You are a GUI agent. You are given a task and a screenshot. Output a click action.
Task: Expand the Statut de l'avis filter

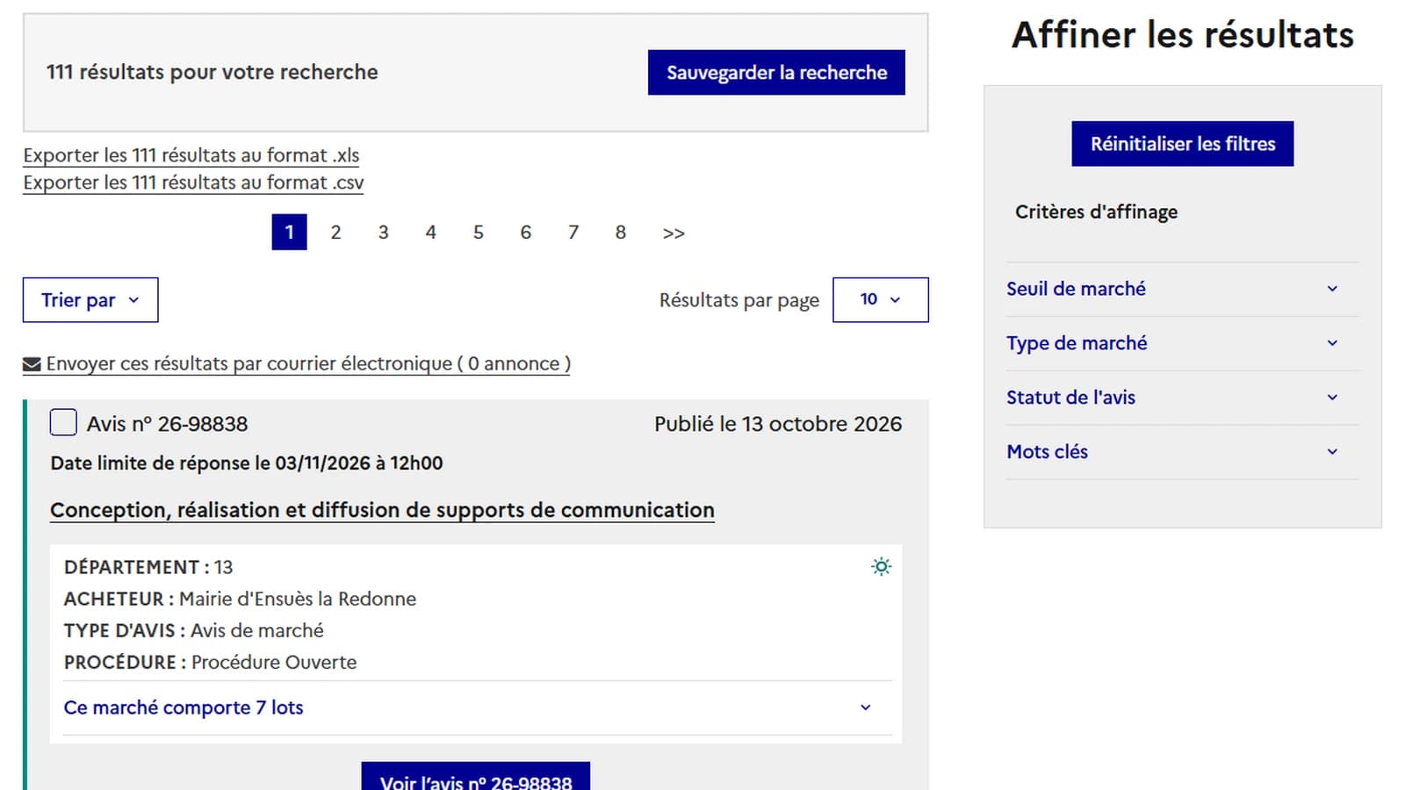point(1182,398)
